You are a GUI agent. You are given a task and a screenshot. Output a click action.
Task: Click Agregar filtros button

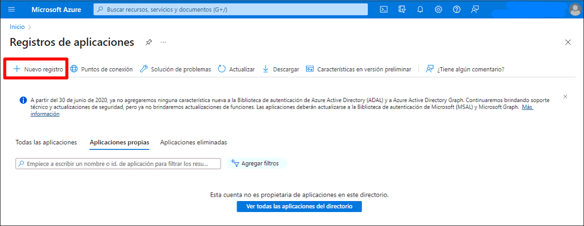point(257,163)
